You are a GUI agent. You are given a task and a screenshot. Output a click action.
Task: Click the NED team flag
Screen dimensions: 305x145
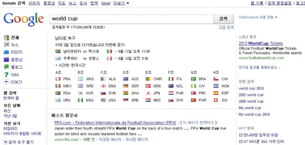(x=148, y=100)
